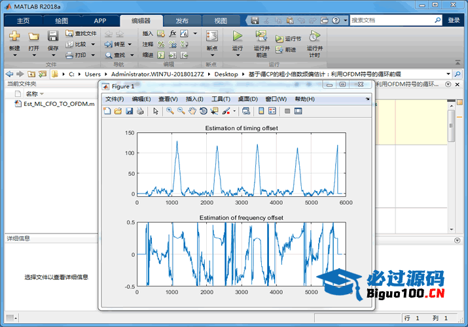Screen dimensions: 468x327
Task: Click Breakpoints (断点) icon
Action: [212, 36]
